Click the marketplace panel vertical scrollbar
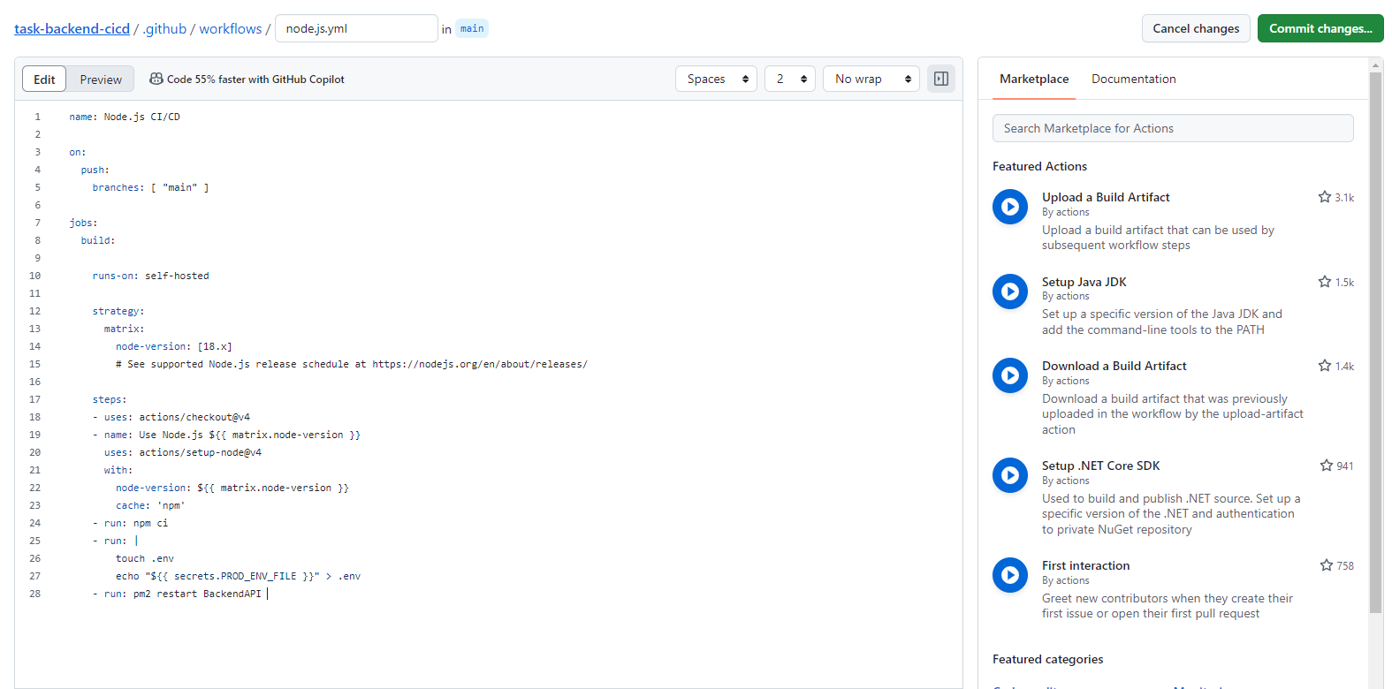This screenshot has width=1392, height=689. click(1375, 343)
